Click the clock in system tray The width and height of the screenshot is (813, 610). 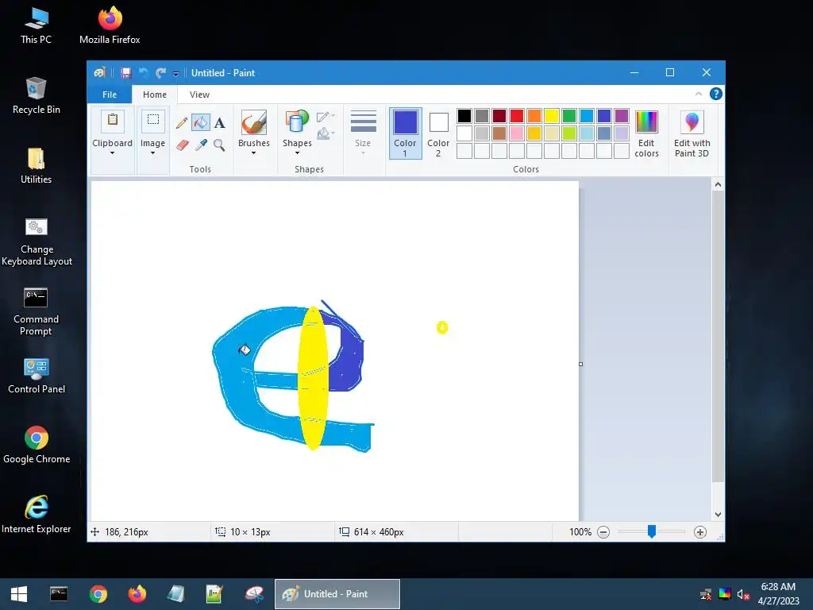(778, 594)
